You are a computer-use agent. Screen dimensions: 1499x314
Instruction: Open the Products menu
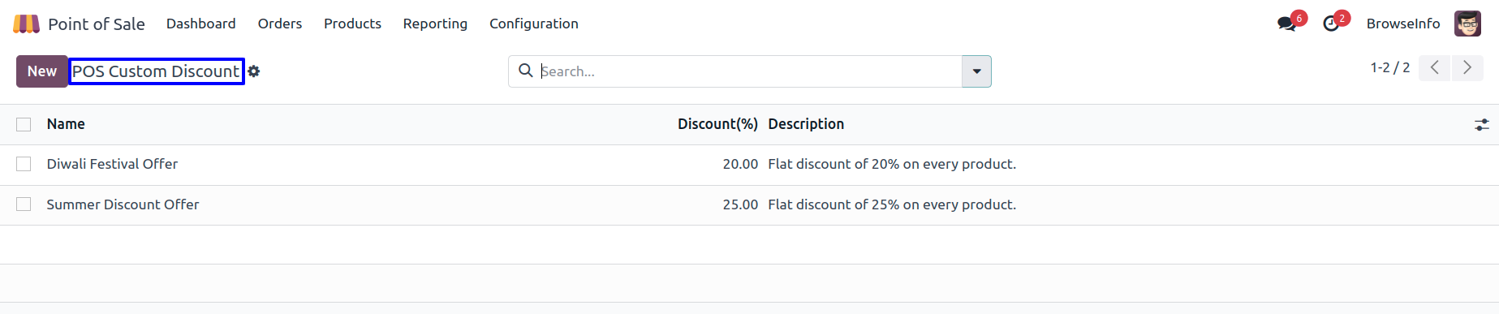coord(352,24)
